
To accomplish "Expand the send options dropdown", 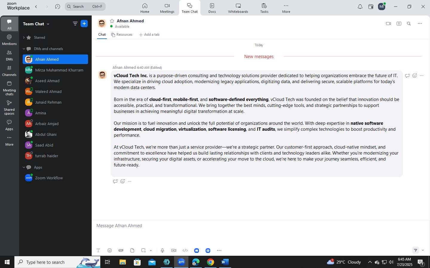I will point(423,250).
